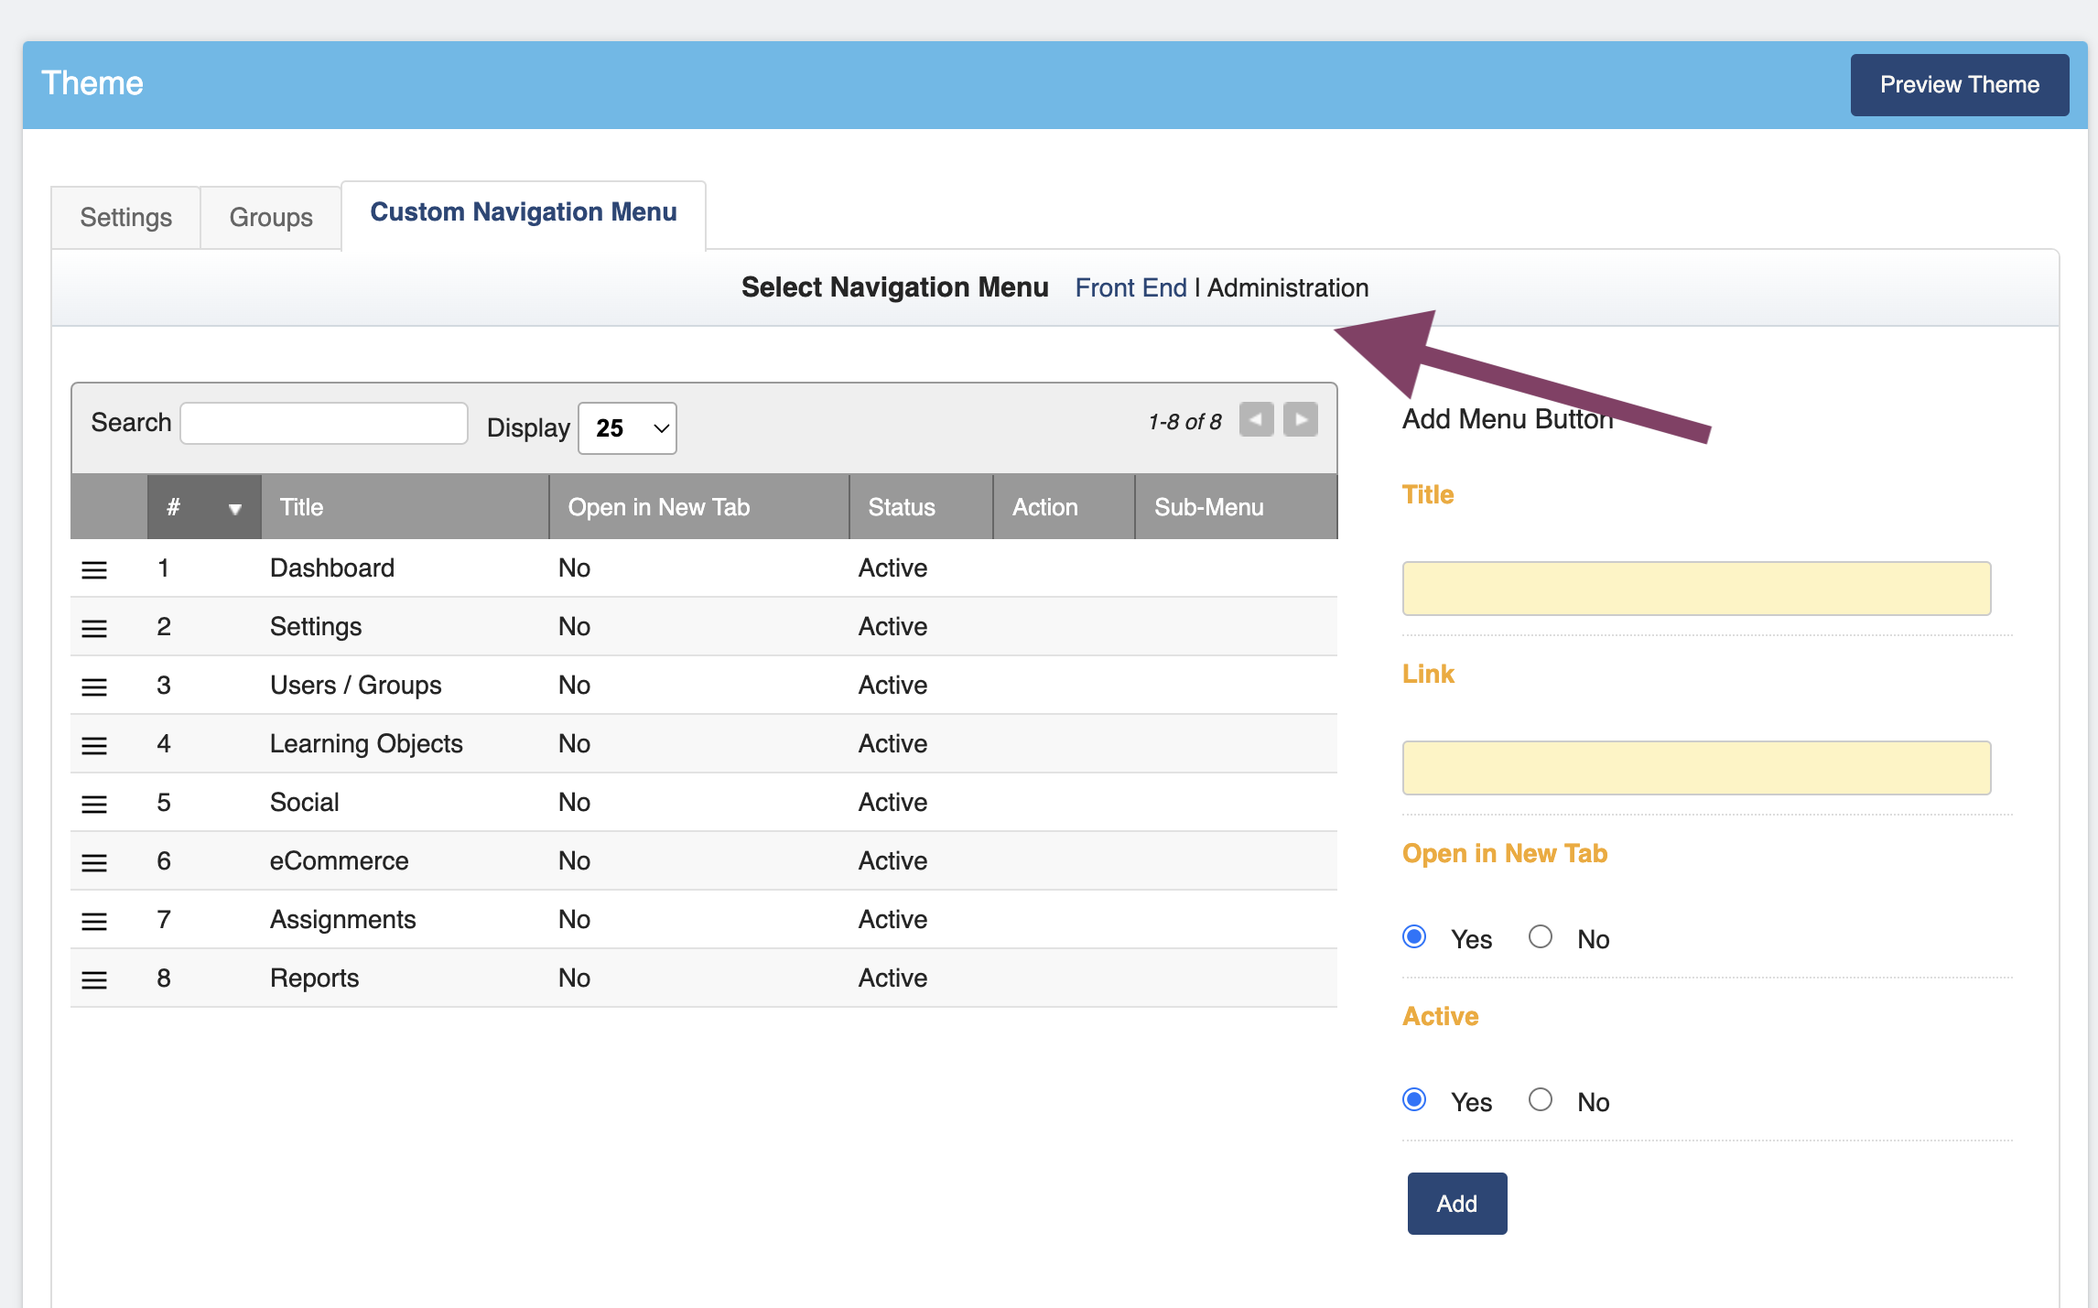This screenshot has width=2098, height=1308.
Task: Click the Preview Theme button
Action: [x=1960, y=84]
